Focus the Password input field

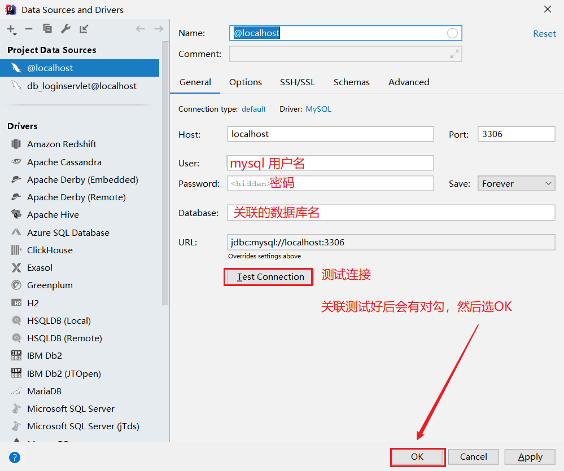330,183
